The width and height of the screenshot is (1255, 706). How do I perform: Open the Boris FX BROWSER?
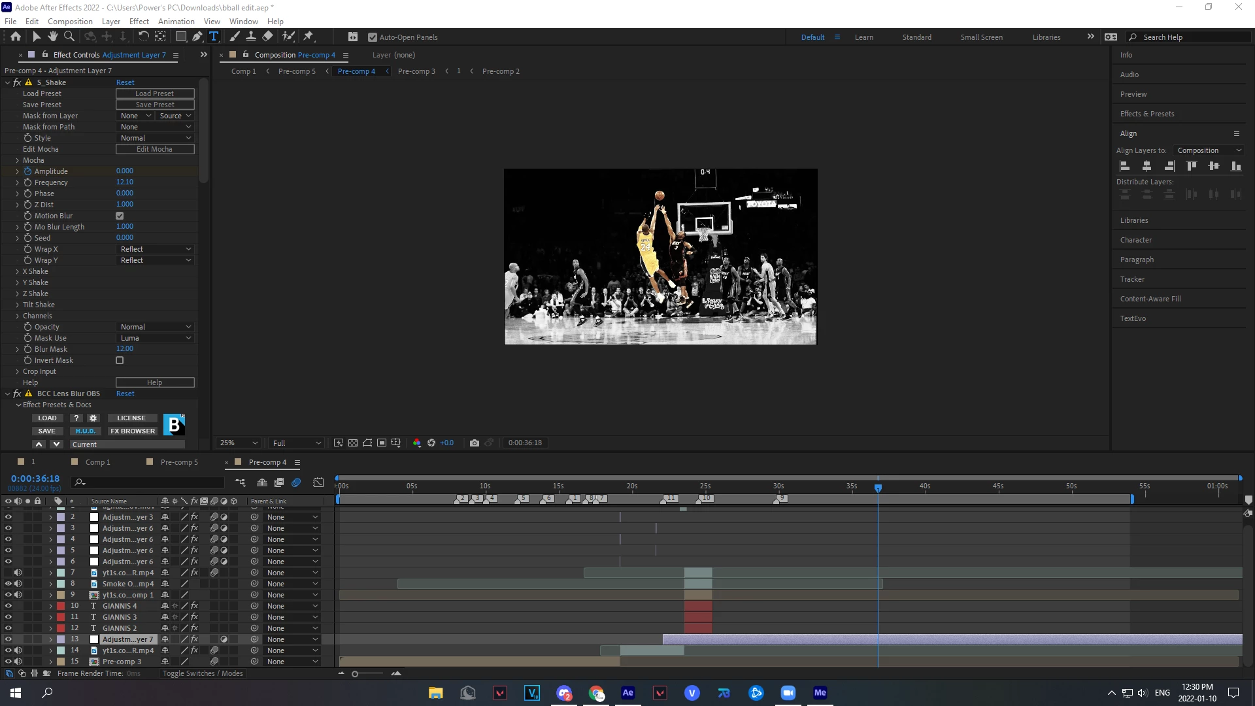(133, 431)
